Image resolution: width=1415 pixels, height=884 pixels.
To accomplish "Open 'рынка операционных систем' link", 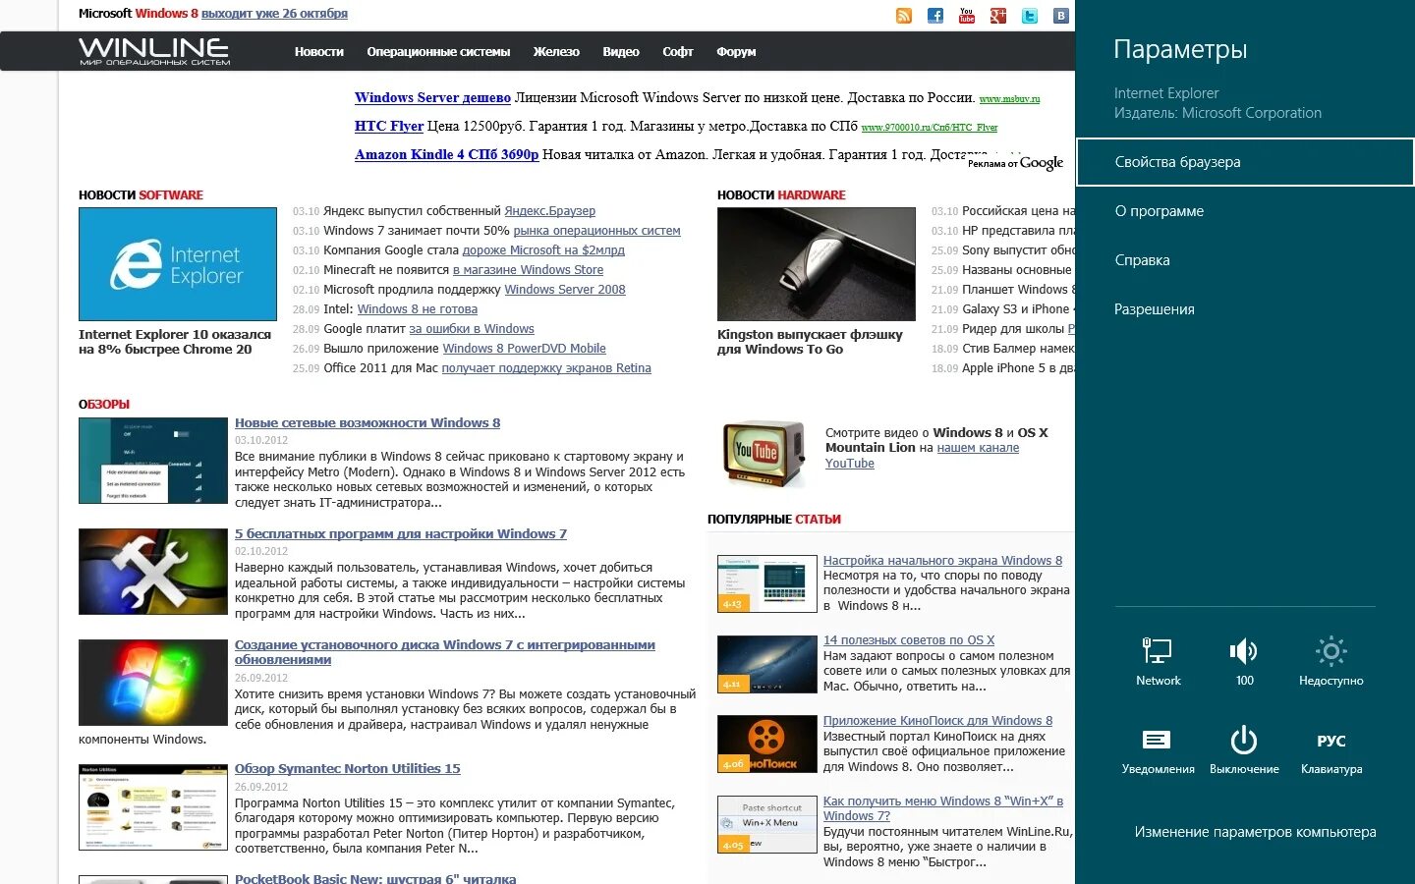I will pos(596,231).
